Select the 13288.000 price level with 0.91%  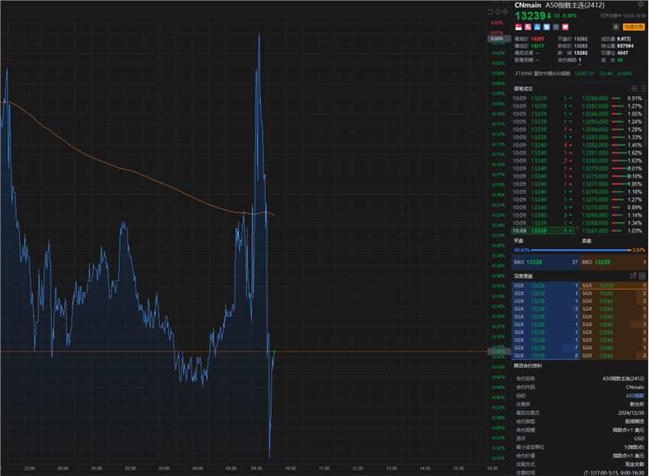612,98
